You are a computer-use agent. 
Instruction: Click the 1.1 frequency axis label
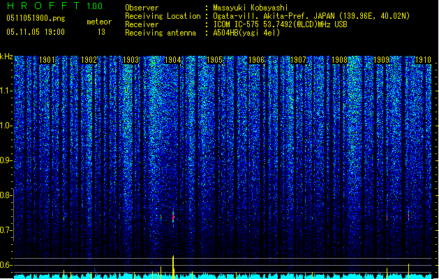point(6,91)
